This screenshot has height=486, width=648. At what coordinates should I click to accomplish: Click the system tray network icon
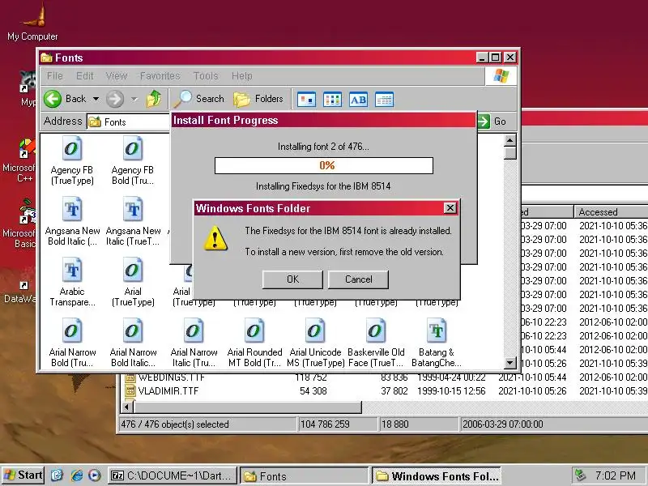pyautogui.click(x=581, y=475)
